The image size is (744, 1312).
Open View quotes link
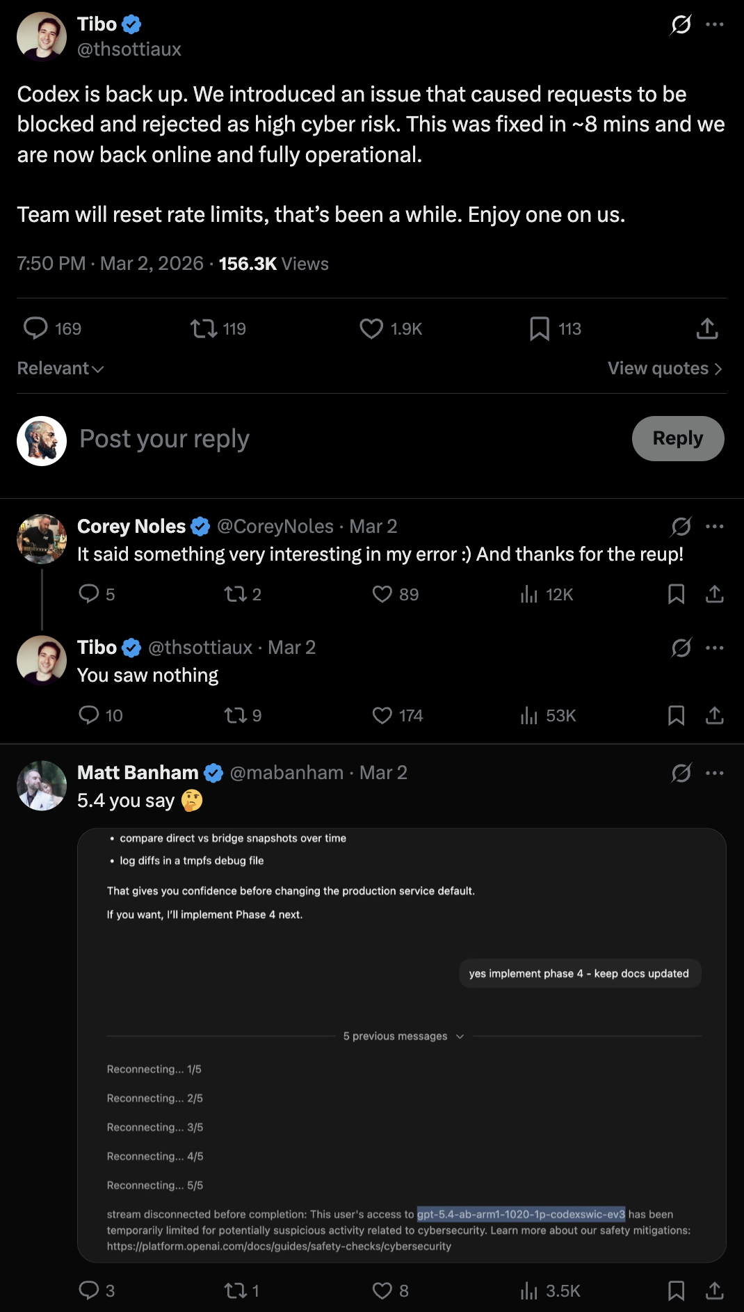(x=665, y=369)
